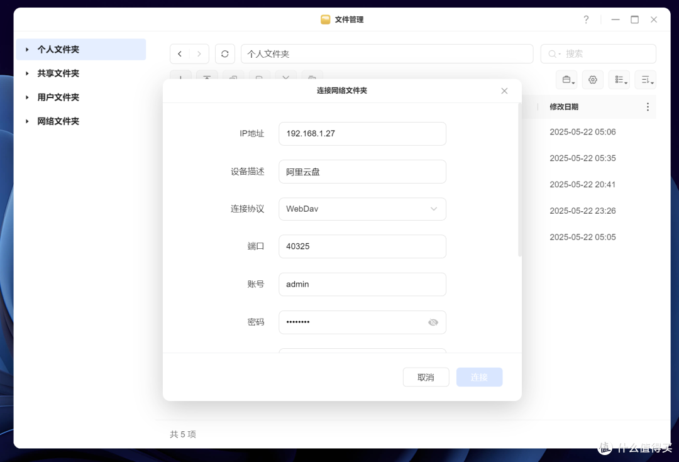Click the 取消 button
The height and width of the screenshot is (462, 679).
tap(426, 377)
